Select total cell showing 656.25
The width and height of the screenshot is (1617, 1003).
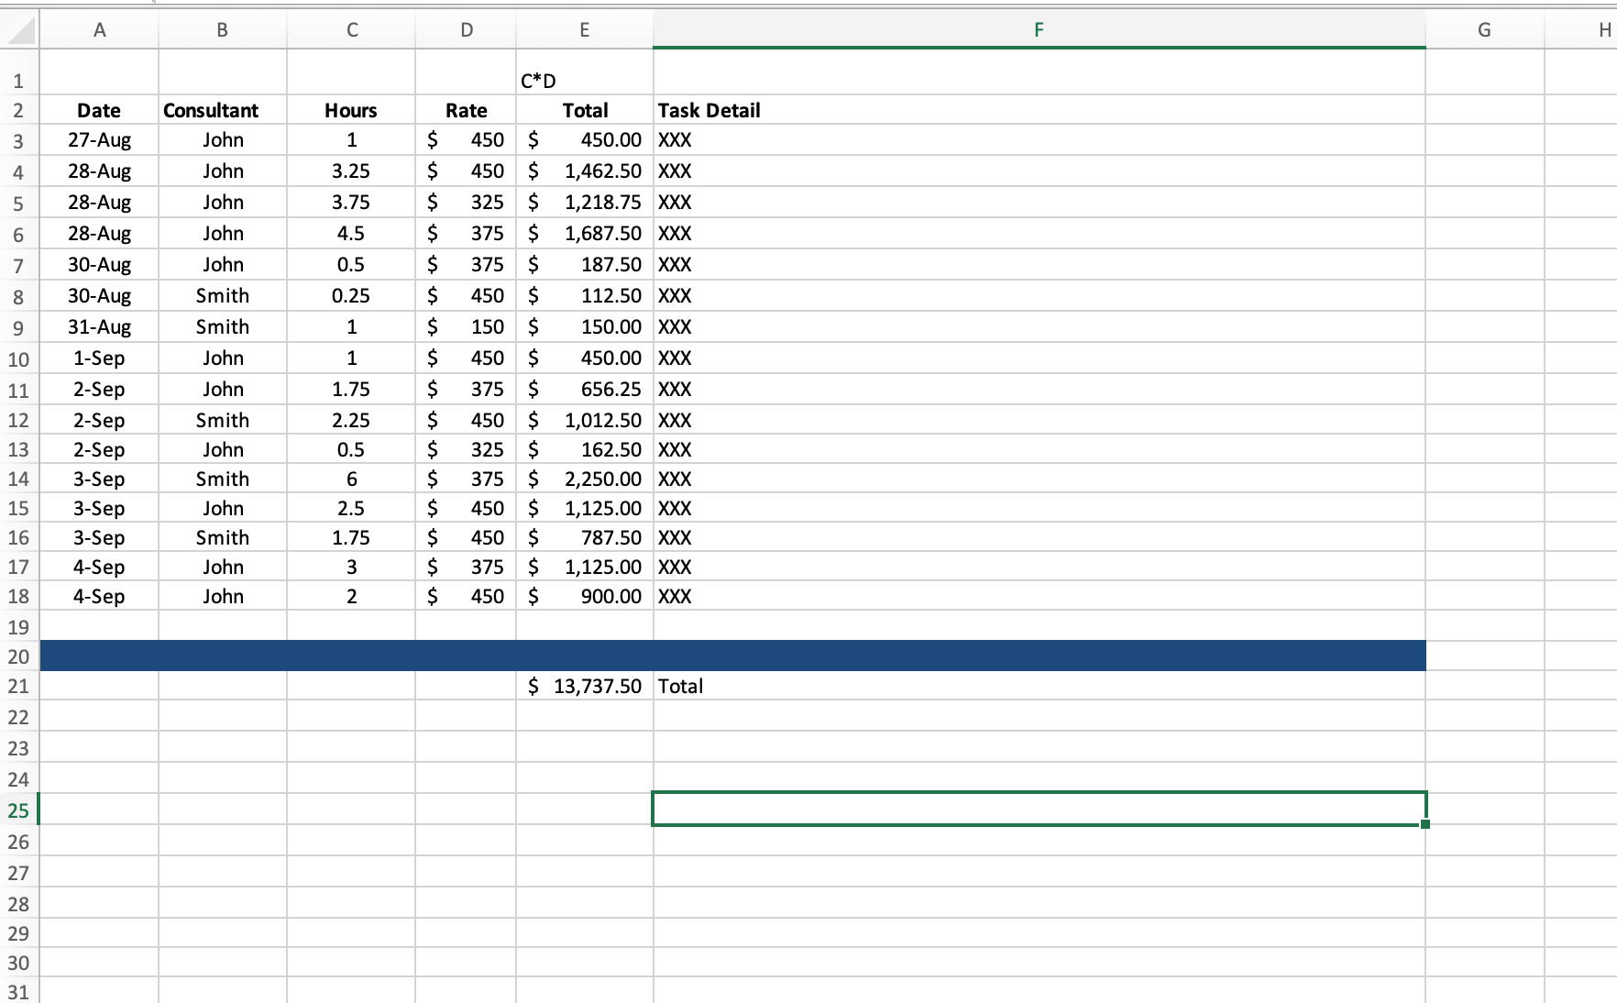[x=585, y=390]
